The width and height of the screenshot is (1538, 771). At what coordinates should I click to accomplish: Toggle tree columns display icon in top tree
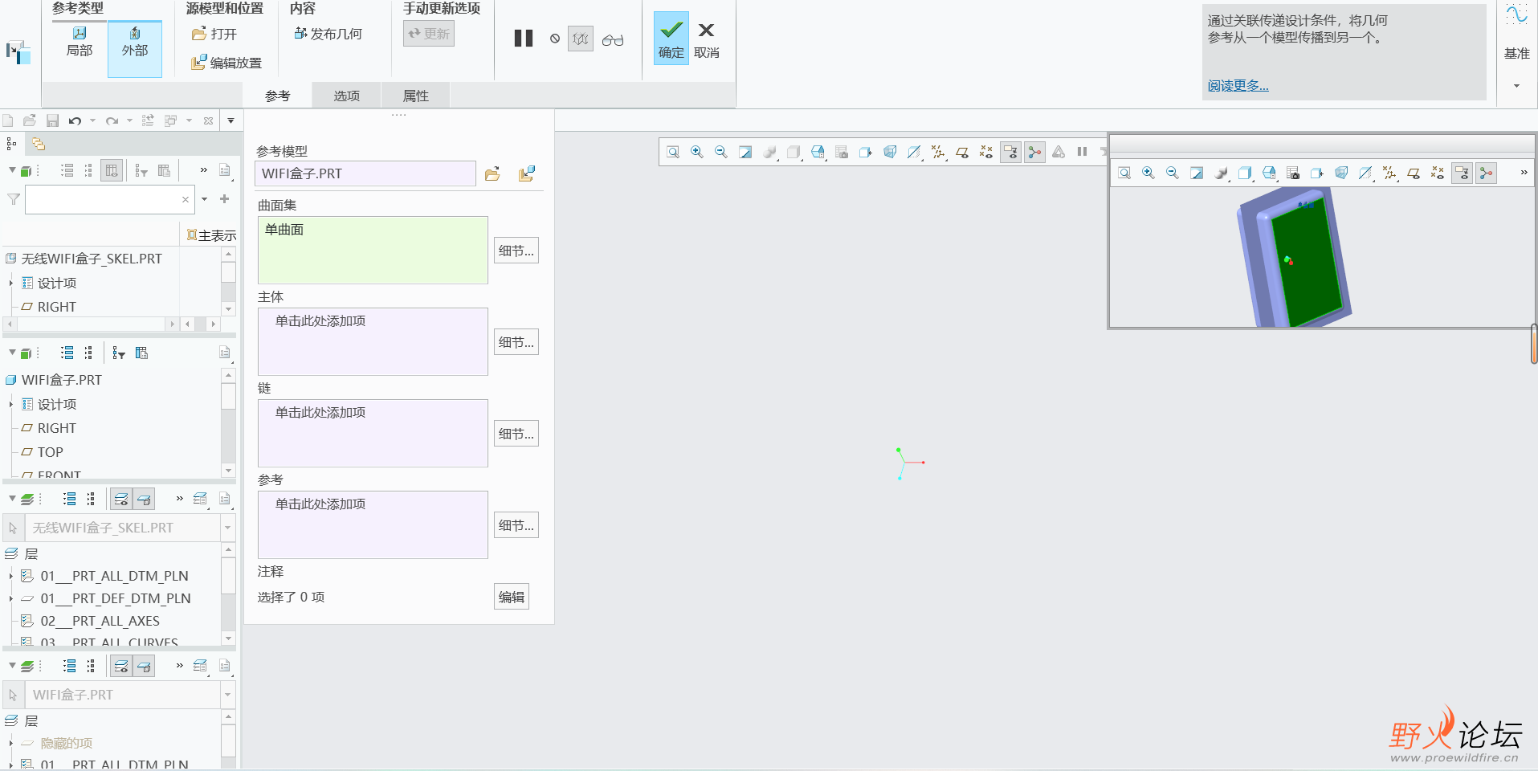[112, 170]
